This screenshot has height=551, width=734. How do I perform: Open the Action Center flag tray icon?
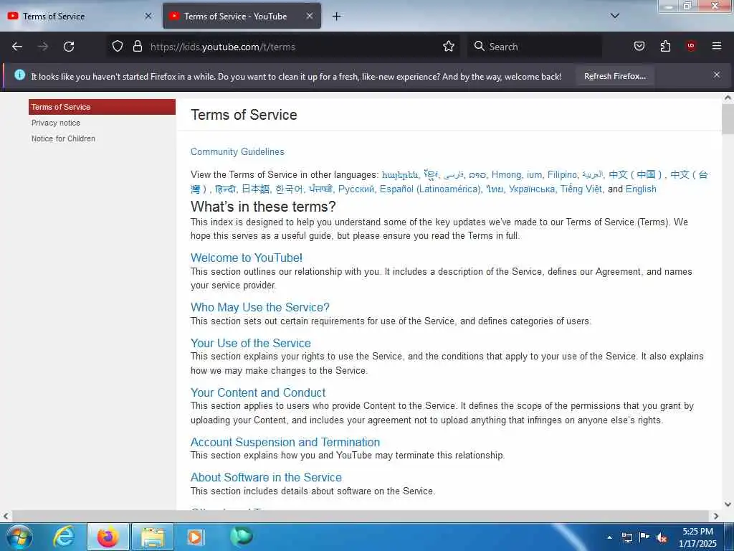tap(644, 537)
